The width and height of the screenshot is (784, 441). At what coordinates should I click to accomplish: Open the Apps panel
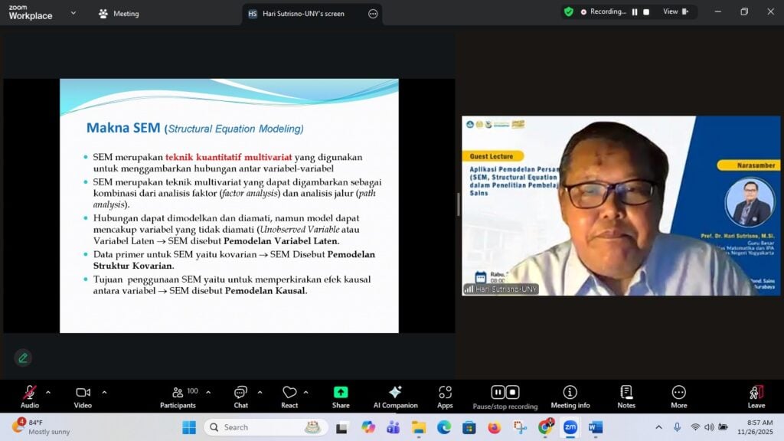point(445,396)
